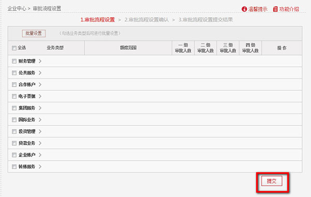
Task: Expand the 转账服务 row chevron
Action: coord(40,166)
